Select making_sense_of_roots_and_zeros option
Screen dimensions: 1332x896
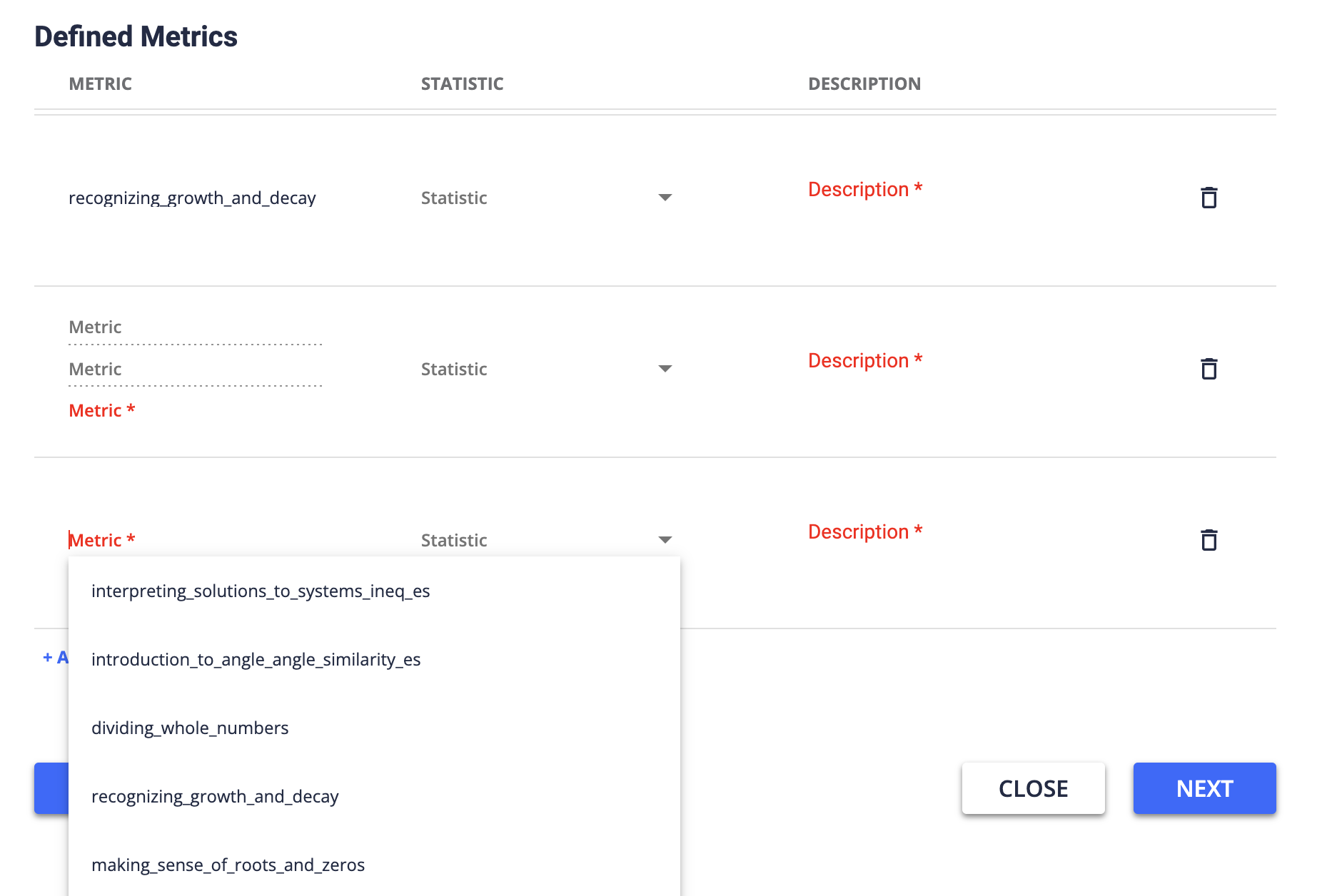228,865
